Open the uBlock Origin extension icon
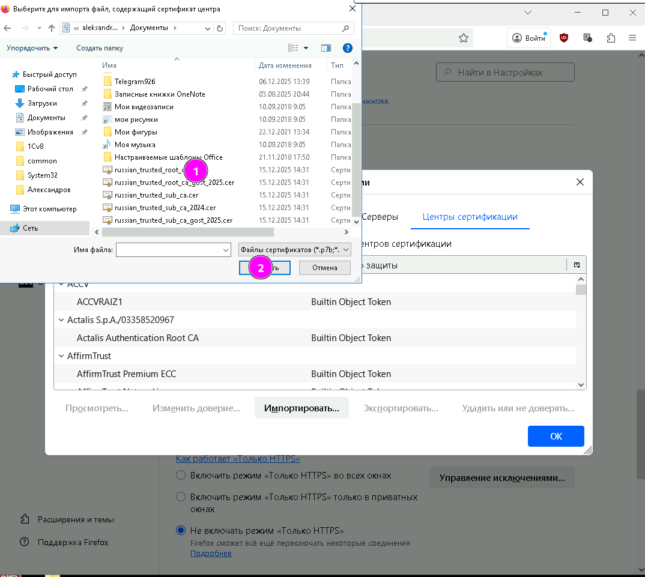This screenshot has height=577, width=645. 564,38
